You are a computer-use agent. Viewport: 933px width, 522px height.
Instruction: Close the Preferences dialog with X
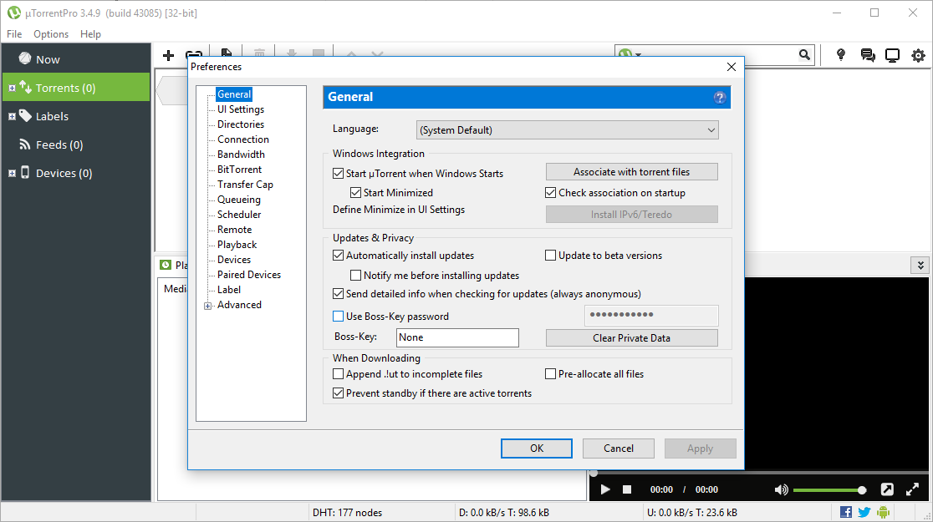tap(732, 67)
